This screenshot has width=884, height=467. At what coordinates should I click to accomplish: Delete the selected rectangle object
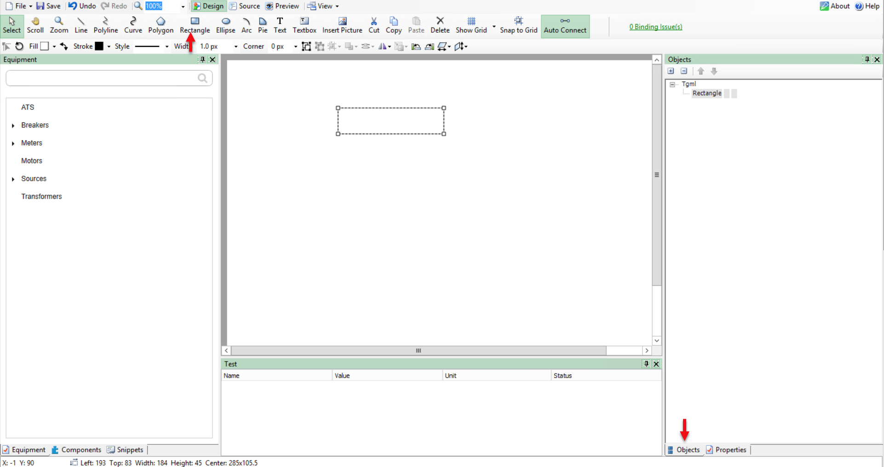pos(440,25)
